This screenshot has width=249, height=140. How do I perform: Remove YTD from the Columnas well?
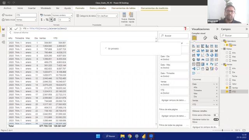pyautogui.click(x=217, y=105)
